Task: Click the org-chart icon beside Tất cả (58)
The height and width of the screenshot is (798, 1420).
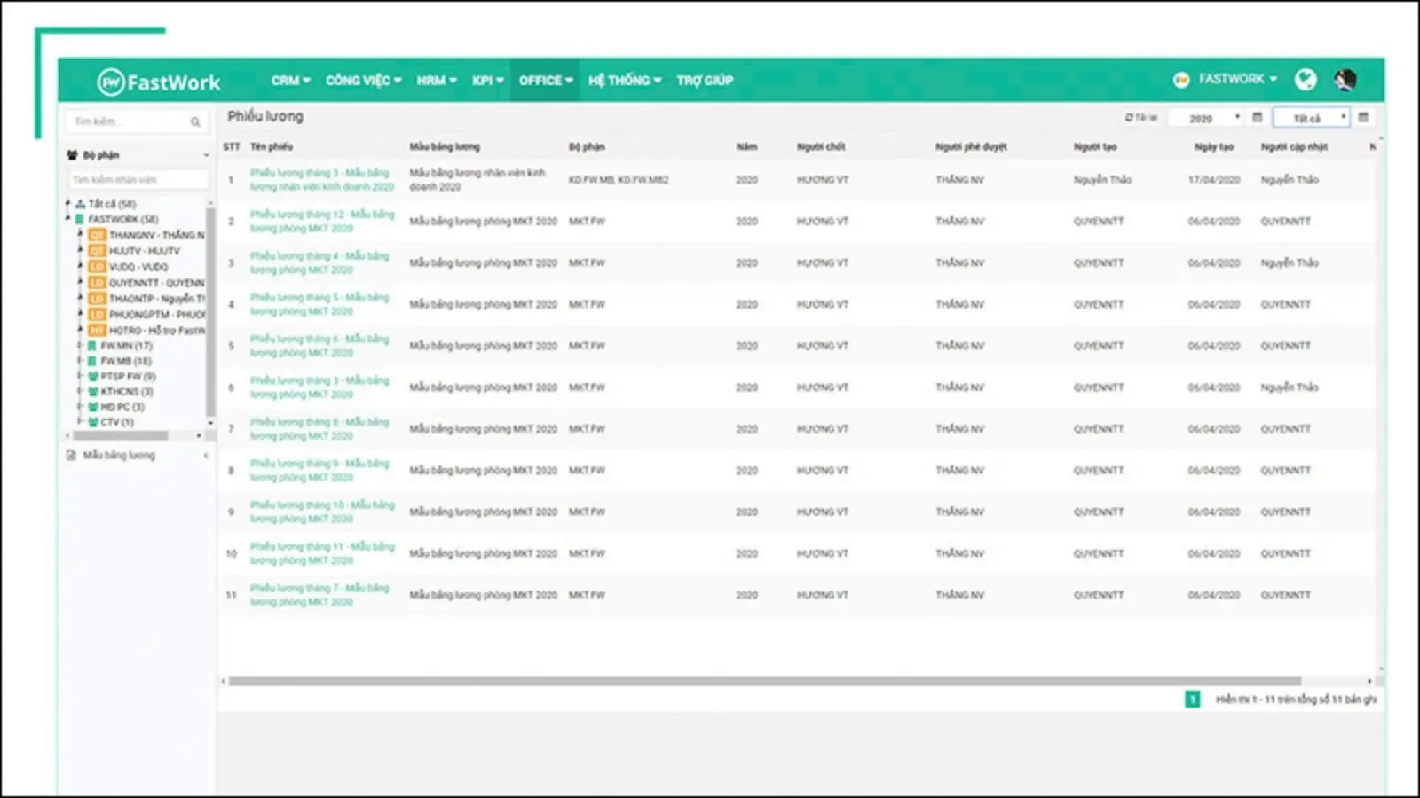Action: click(x=81, y=204)
